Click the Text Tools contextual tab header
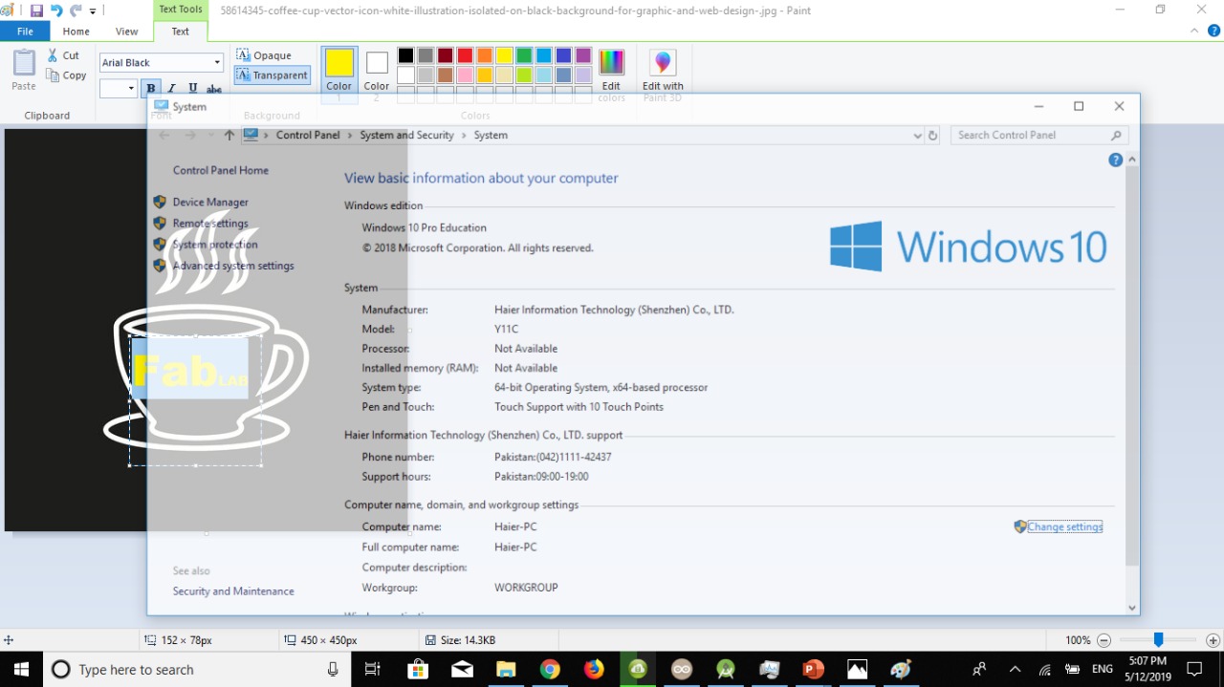This screenshot has width=1224, height=687. (181, 10)
